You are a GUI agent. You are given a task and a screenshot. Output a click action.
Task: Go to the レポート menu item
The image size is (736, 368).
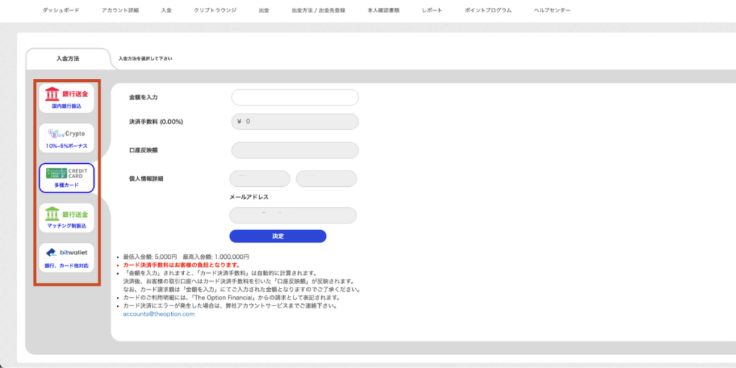pyautogui.click(x=432, y=10)
